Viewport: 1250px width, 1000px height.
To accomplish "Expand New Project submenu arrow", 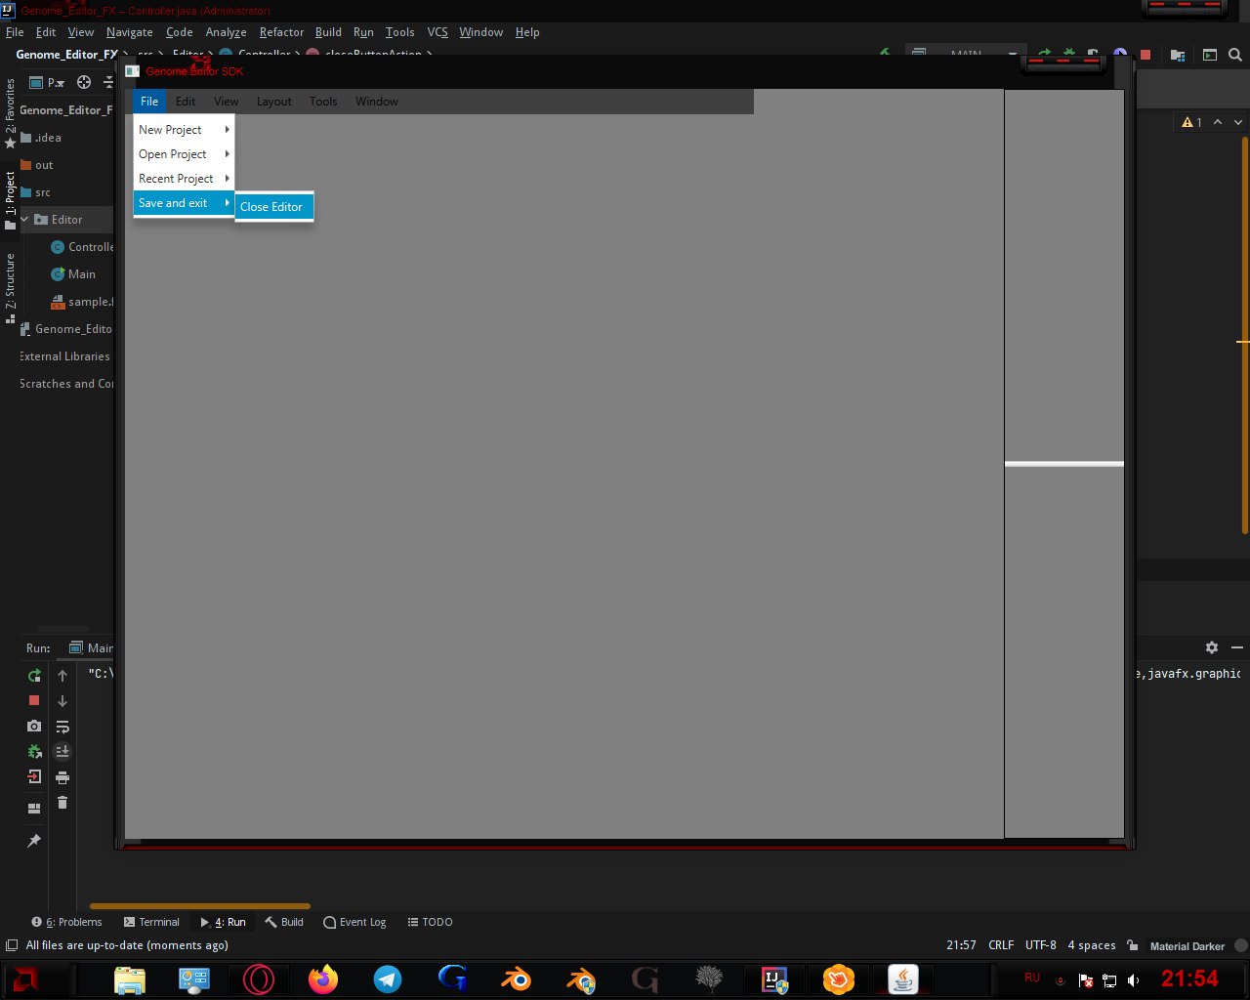I will (x=227, y=129).
